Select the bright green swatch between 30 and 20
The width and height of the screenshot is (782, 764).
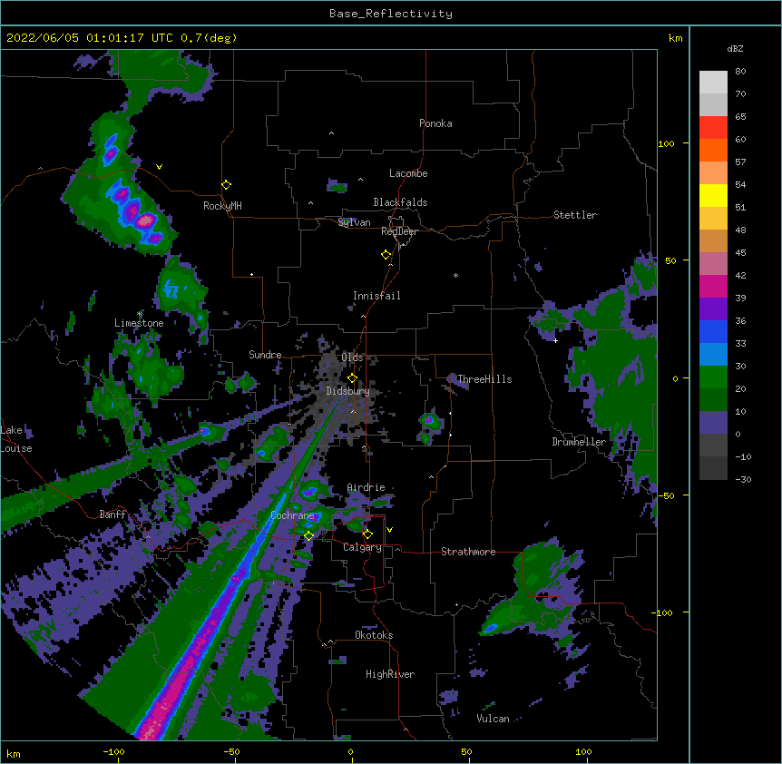[x=713, y=377]
